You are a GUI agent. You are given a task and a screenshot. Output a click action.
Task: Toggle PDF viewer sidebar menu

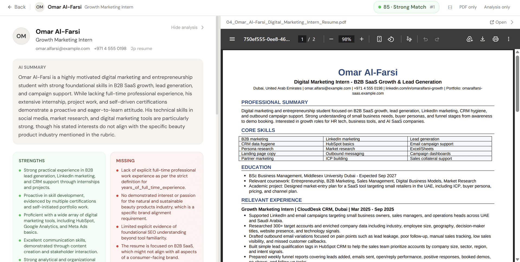tap(232, 39)
